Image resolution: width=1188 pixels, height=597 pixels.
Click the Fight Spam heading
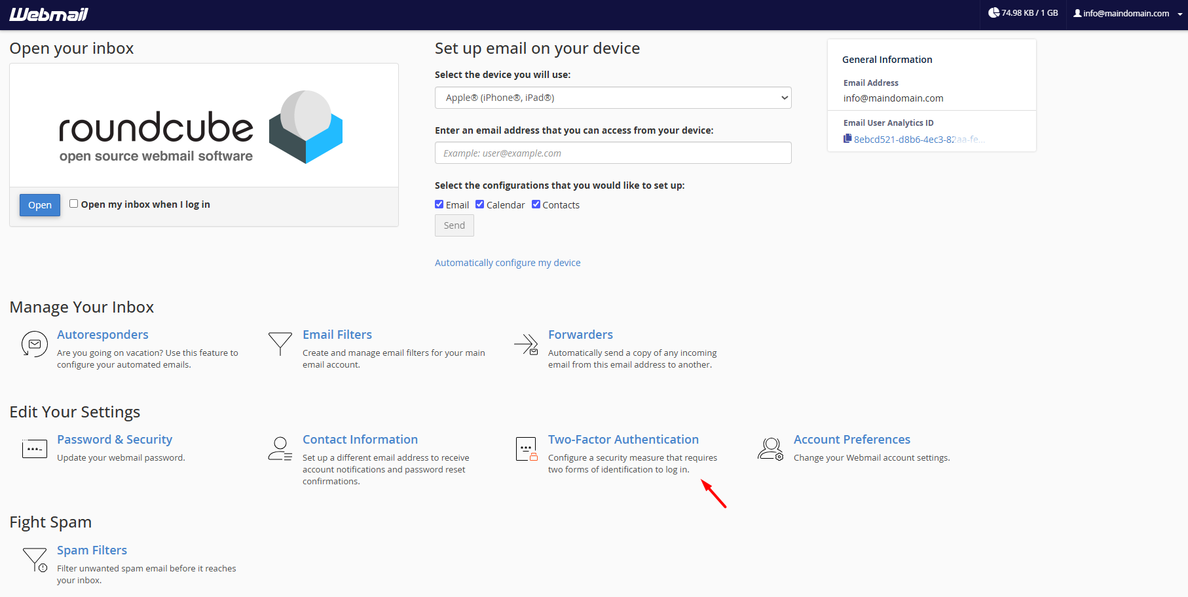pyautogui.click(x=50, y=522)
